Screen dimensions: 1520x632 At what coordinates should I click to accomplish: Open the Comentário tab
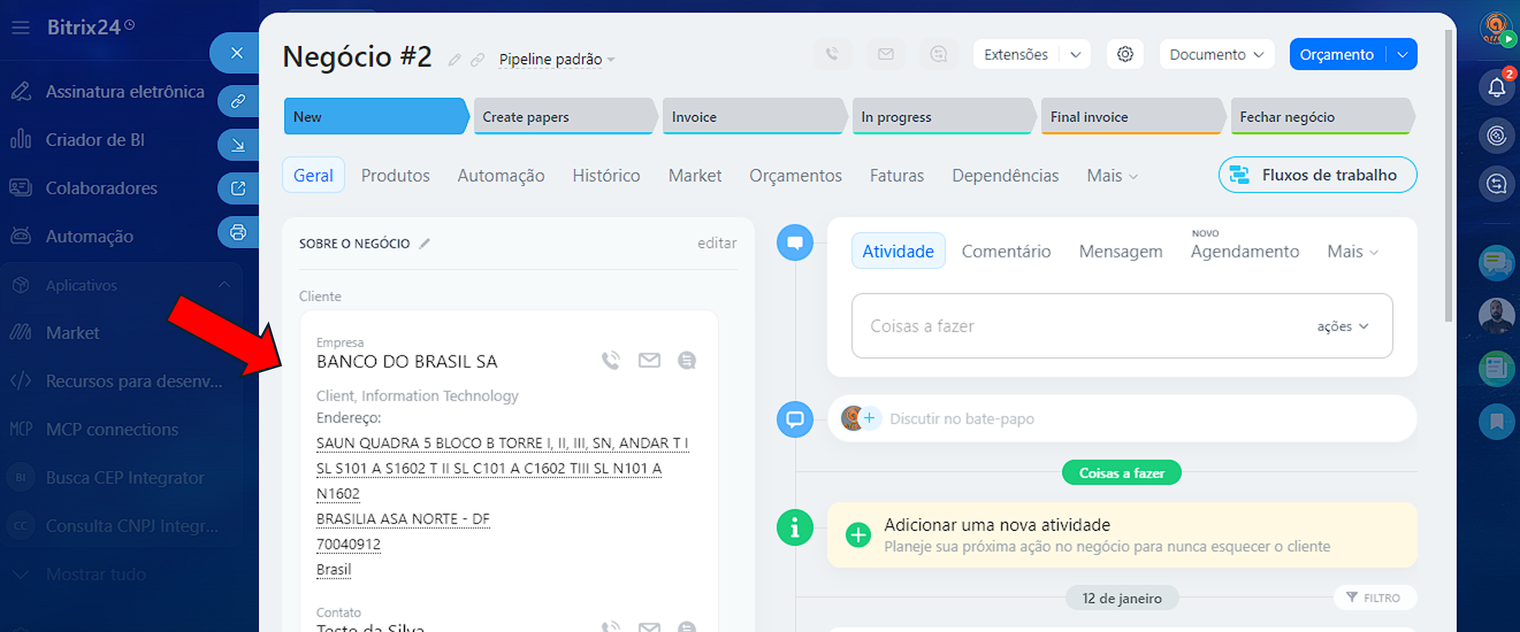[1006, 252]
